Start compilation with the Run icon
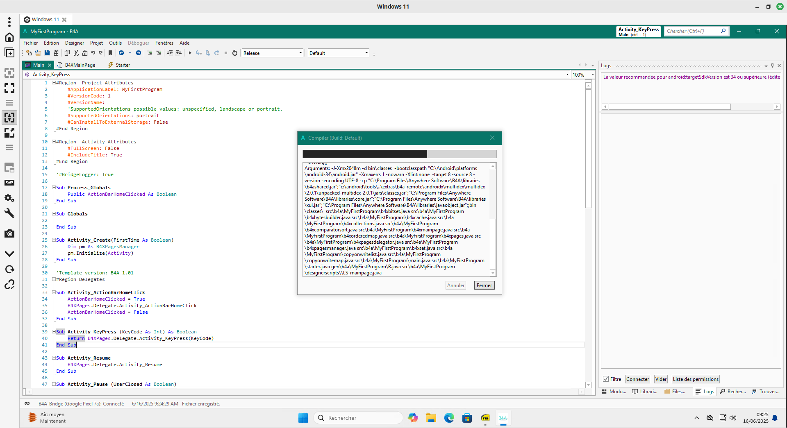Image resolution: width=787 pixels, height=428 pixels. [190, 53]
